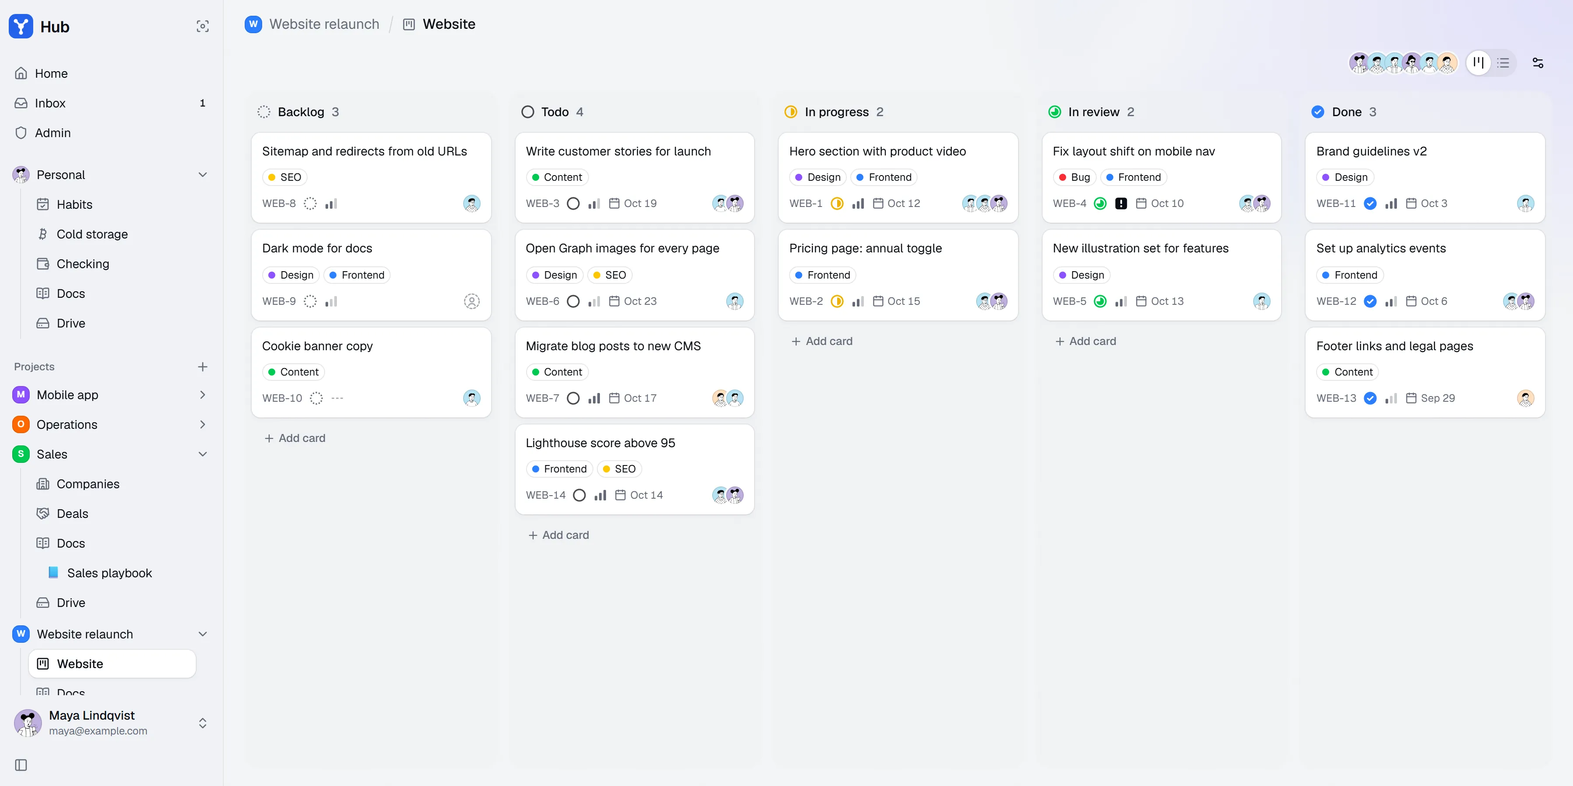The image size is (1573, 786).
Task: Collapse the Website relaunch project chevron
Action: click(x=203, y=634)
